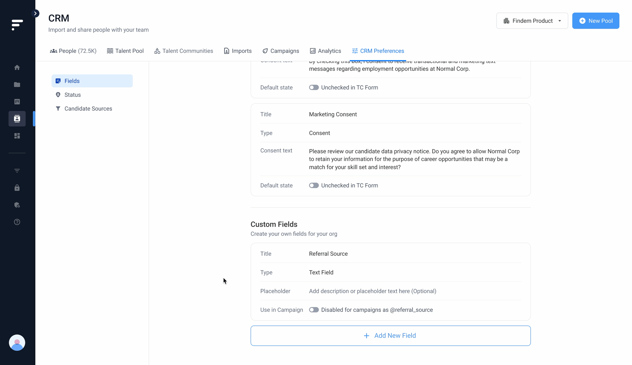Select Status in preferences menu
The width and height of the screenshot is (632, 365).
(x=92, y=95)
